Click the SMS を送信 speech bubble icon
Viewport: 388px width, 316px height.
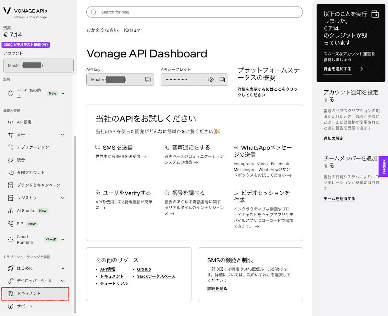98,148
